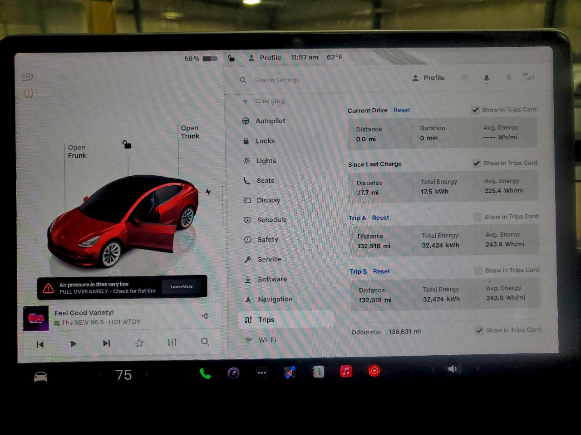Decrease cabin temperature with left arrow
Screen dimensions: 581x435
coord(100,375)
